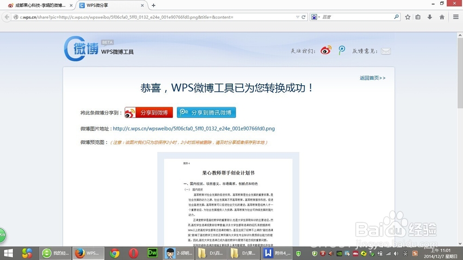Open the D:\果... folder taskbar item
The height and width of the screenshot is (260, 463).
coord(244,253)
